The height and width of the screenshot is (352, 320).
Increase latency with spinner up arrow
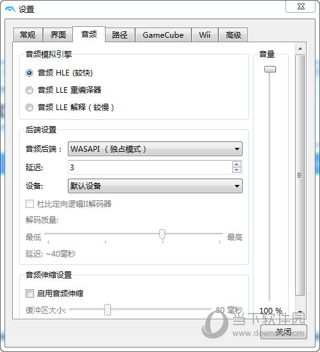[236, 164]
